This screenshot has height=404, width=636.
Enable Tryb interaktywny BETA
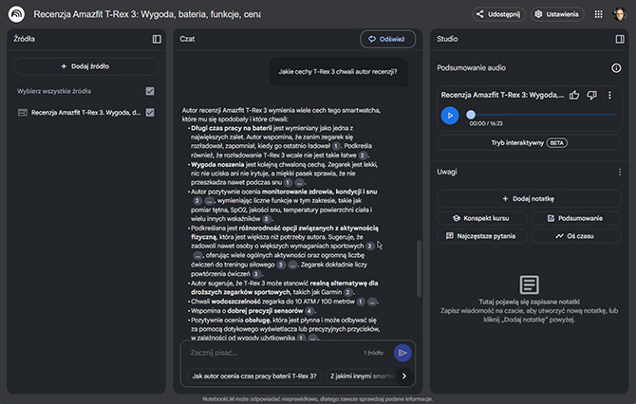point(529,143)
